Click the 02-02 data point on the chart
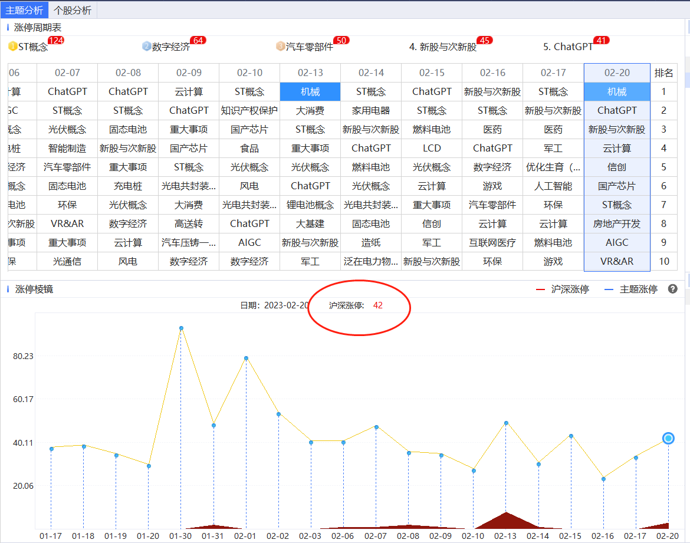Image resolution: width=690 pixels, height=543 pixels. click(x=278, y=414)
